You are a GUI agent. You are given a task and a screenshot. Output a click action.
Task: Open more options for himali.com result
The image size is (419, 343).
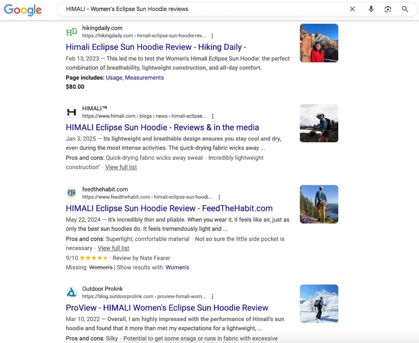coord(212,116)
